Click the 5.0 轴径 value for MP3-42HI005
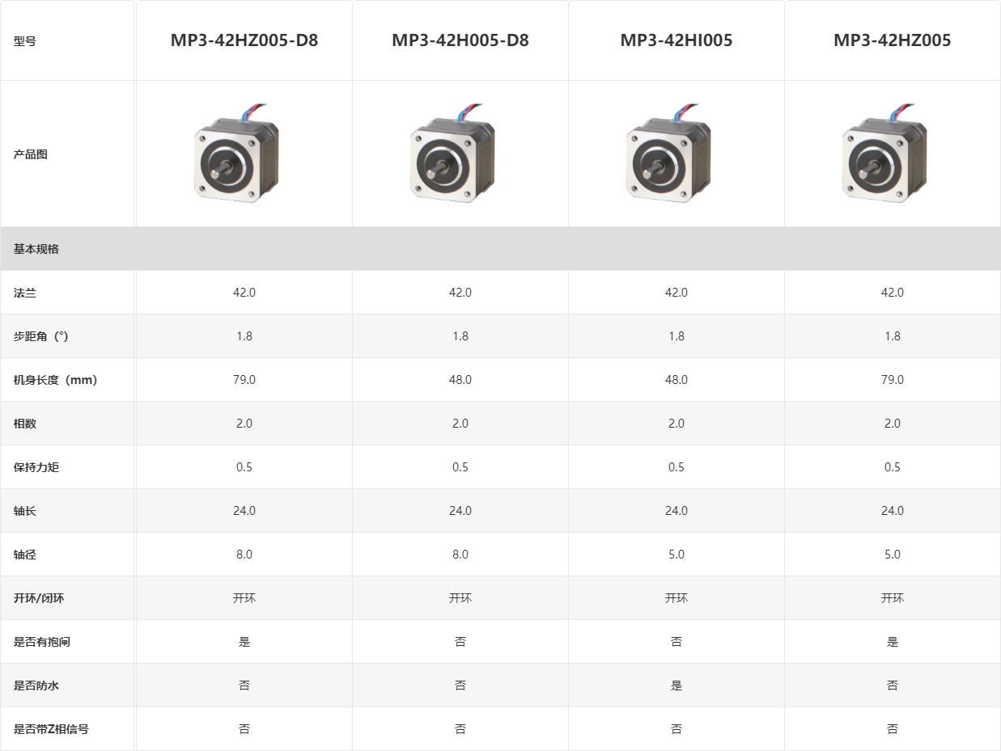1001x751 pixels. [677, 555]
